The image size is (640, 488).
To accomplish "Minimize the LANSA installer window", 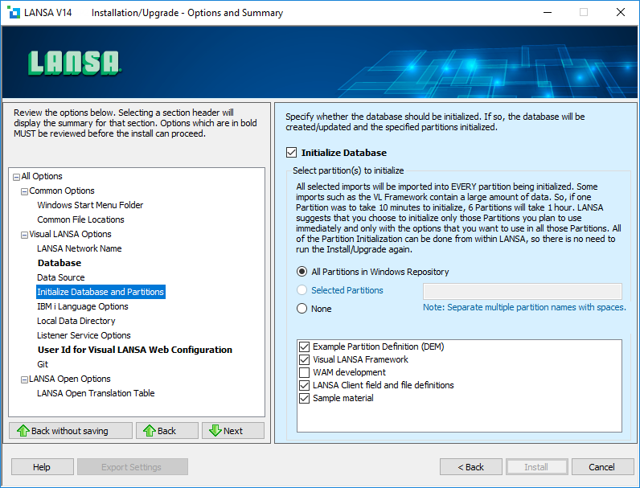I will tap(548, 12).
